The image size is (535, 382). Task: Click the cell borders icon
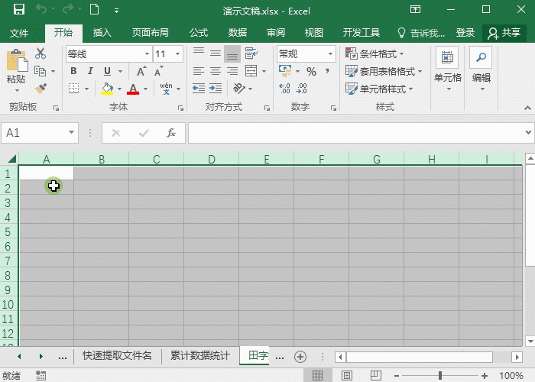tap(73, 89)
